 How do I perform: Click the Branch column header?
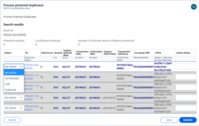click(58, 53)
